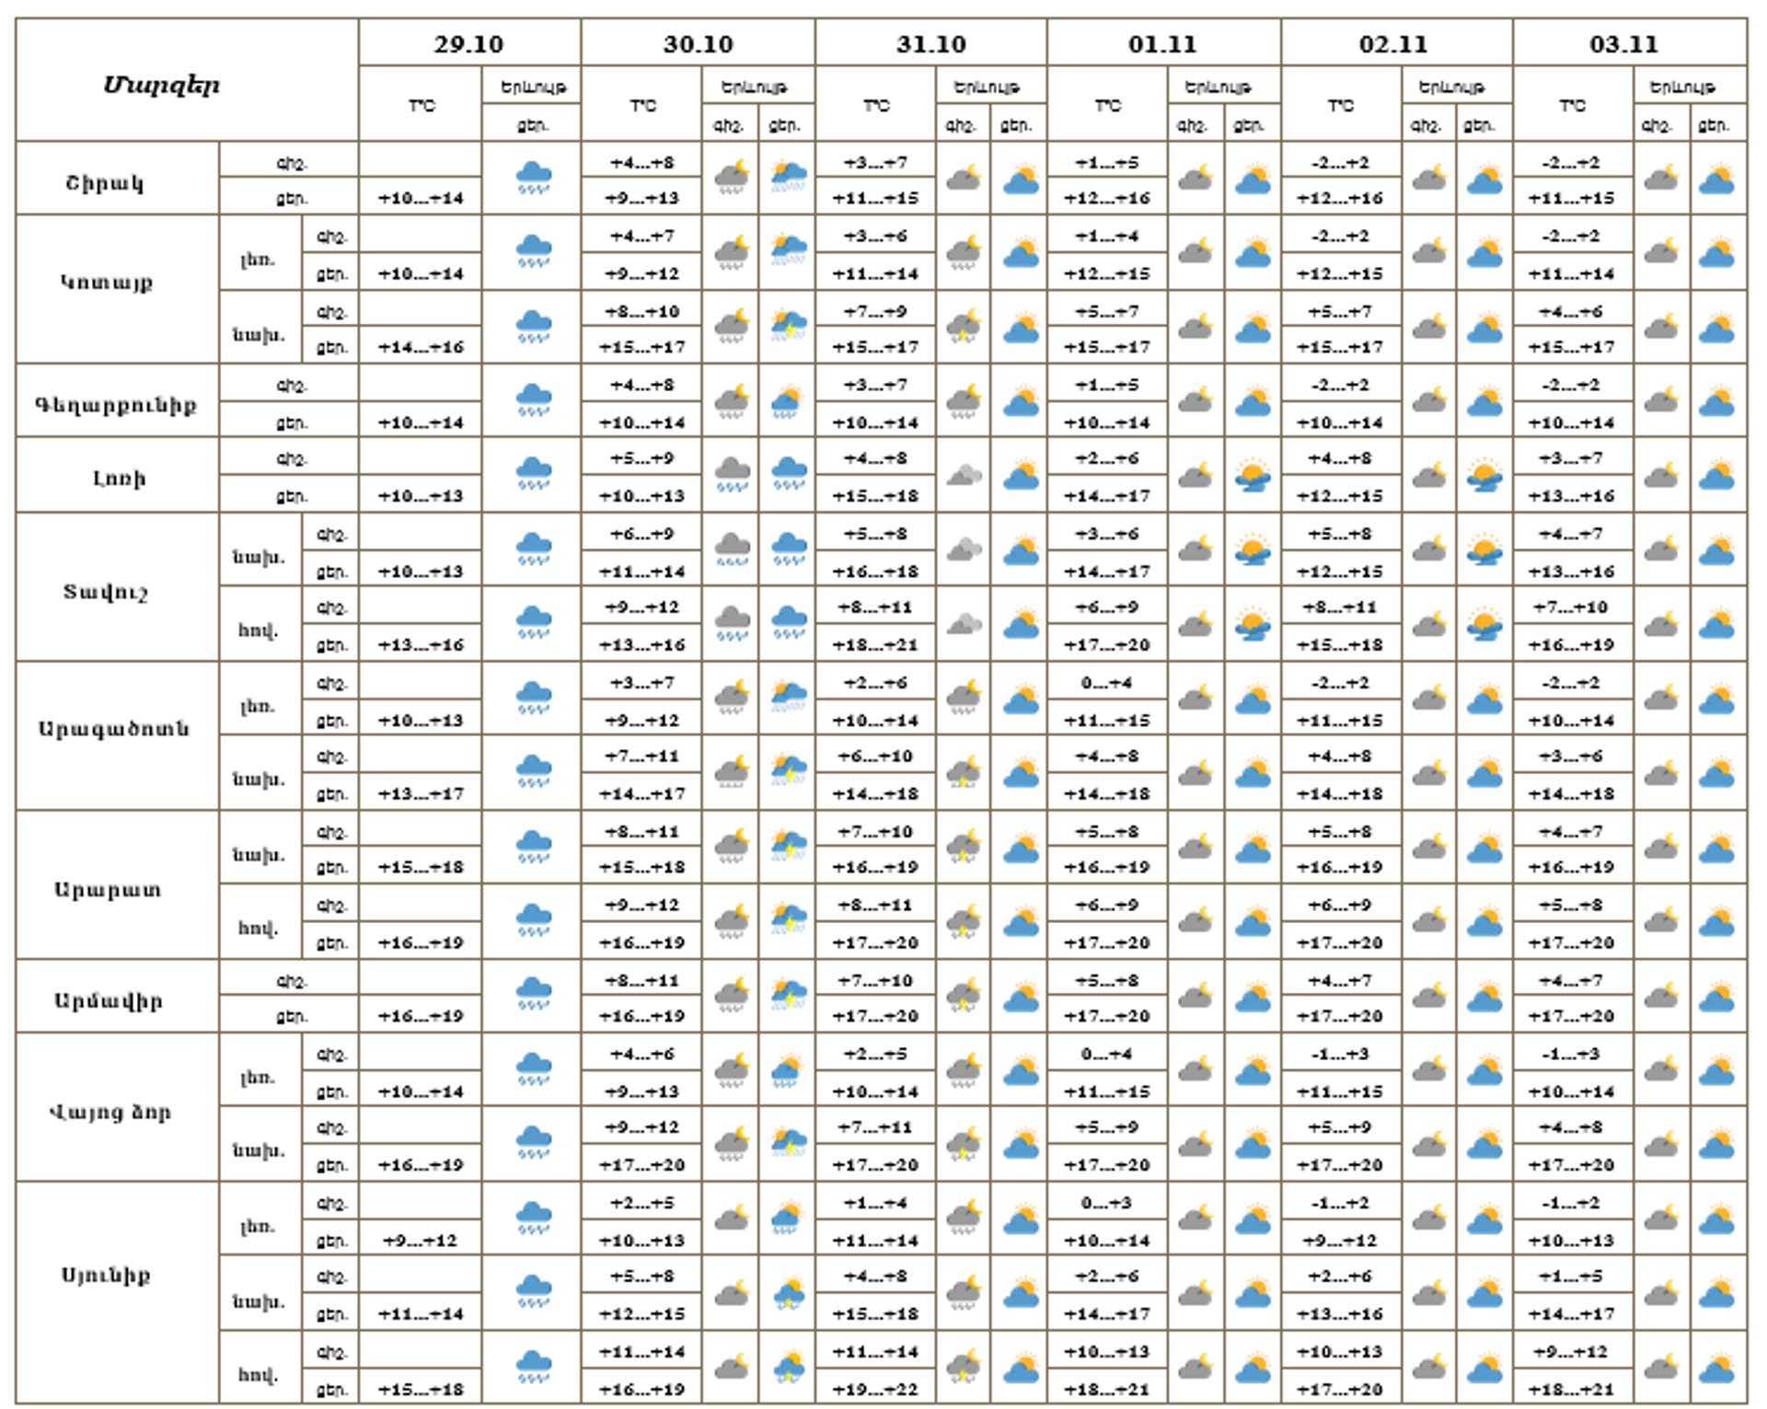Screen dimensions: 1767x1409
Task: Select the 02.11 date column header
Action: tap(1393, 43)
